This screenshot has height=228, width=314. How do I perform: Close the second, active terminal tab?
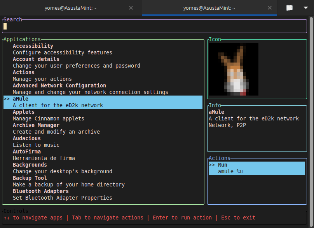click(270, 8)
